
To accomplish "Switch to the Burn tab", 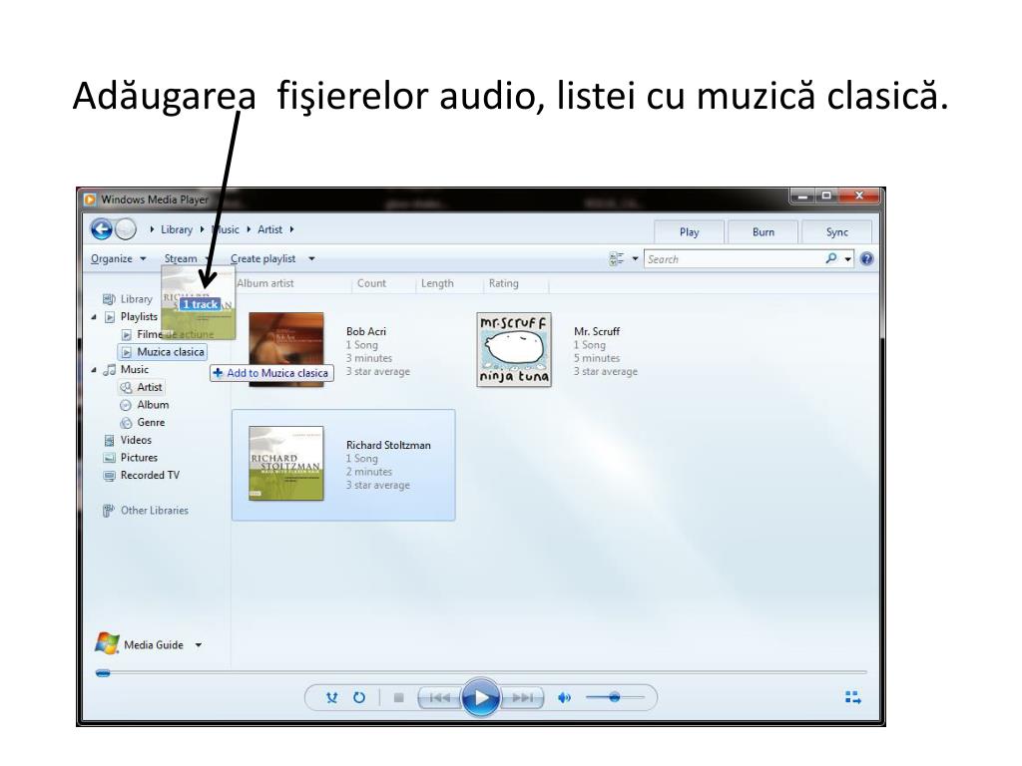I will (764, 231).
